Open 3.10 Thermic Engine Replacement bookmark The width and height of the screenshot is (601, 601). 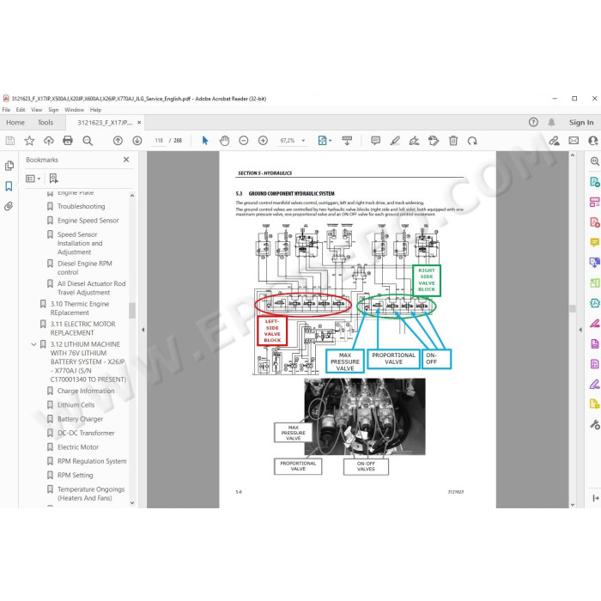pyautogui.click(x=80, y=308)
